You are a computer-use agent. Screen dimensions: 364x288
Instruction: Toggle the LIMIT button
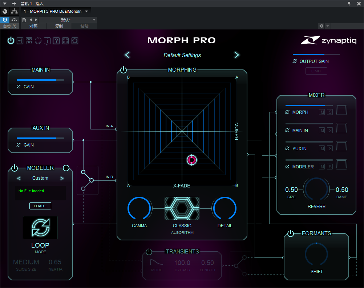(316, 71)
